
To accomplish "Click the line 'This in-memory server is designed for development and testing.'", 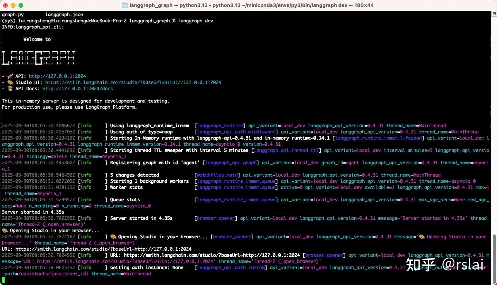I will (86, 101).
